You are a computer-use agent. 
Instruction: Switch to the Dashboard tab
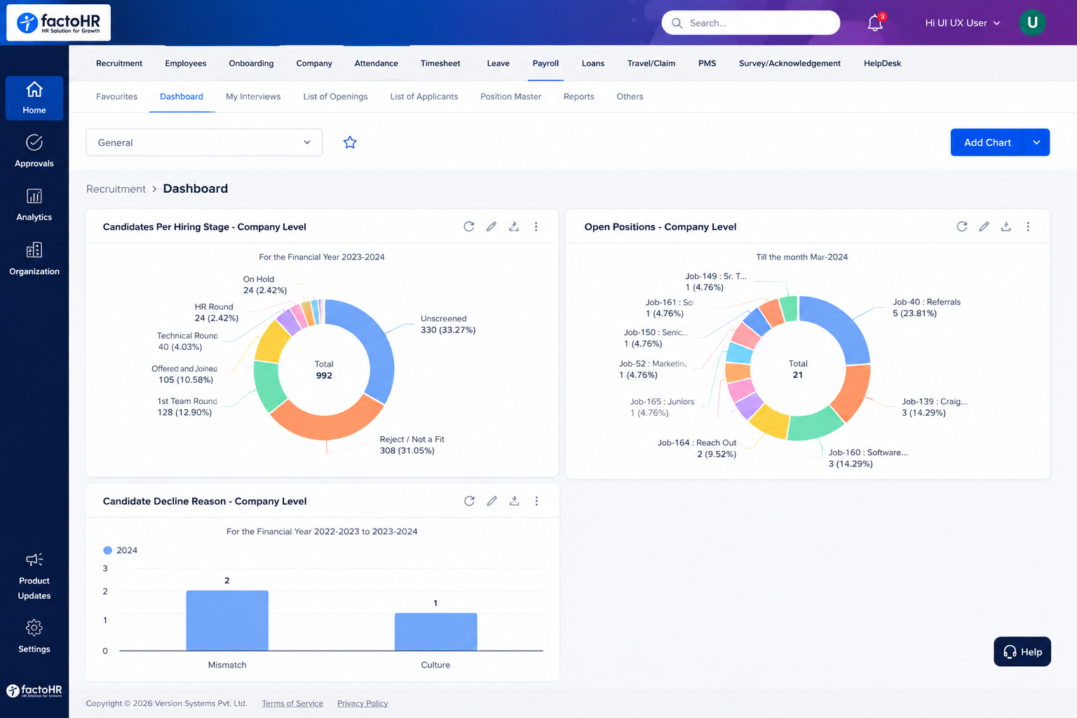(182, 97)
